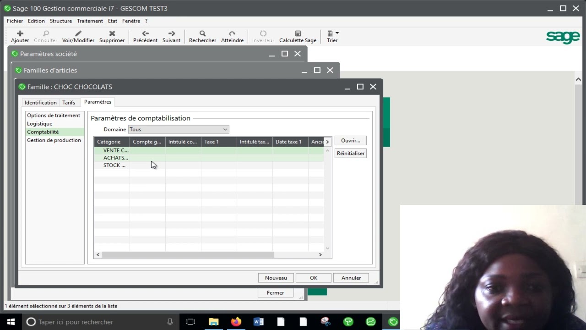Viewport: 586px width, 330px height.
Task: Open the Etat menu
Action: [113, 21]
